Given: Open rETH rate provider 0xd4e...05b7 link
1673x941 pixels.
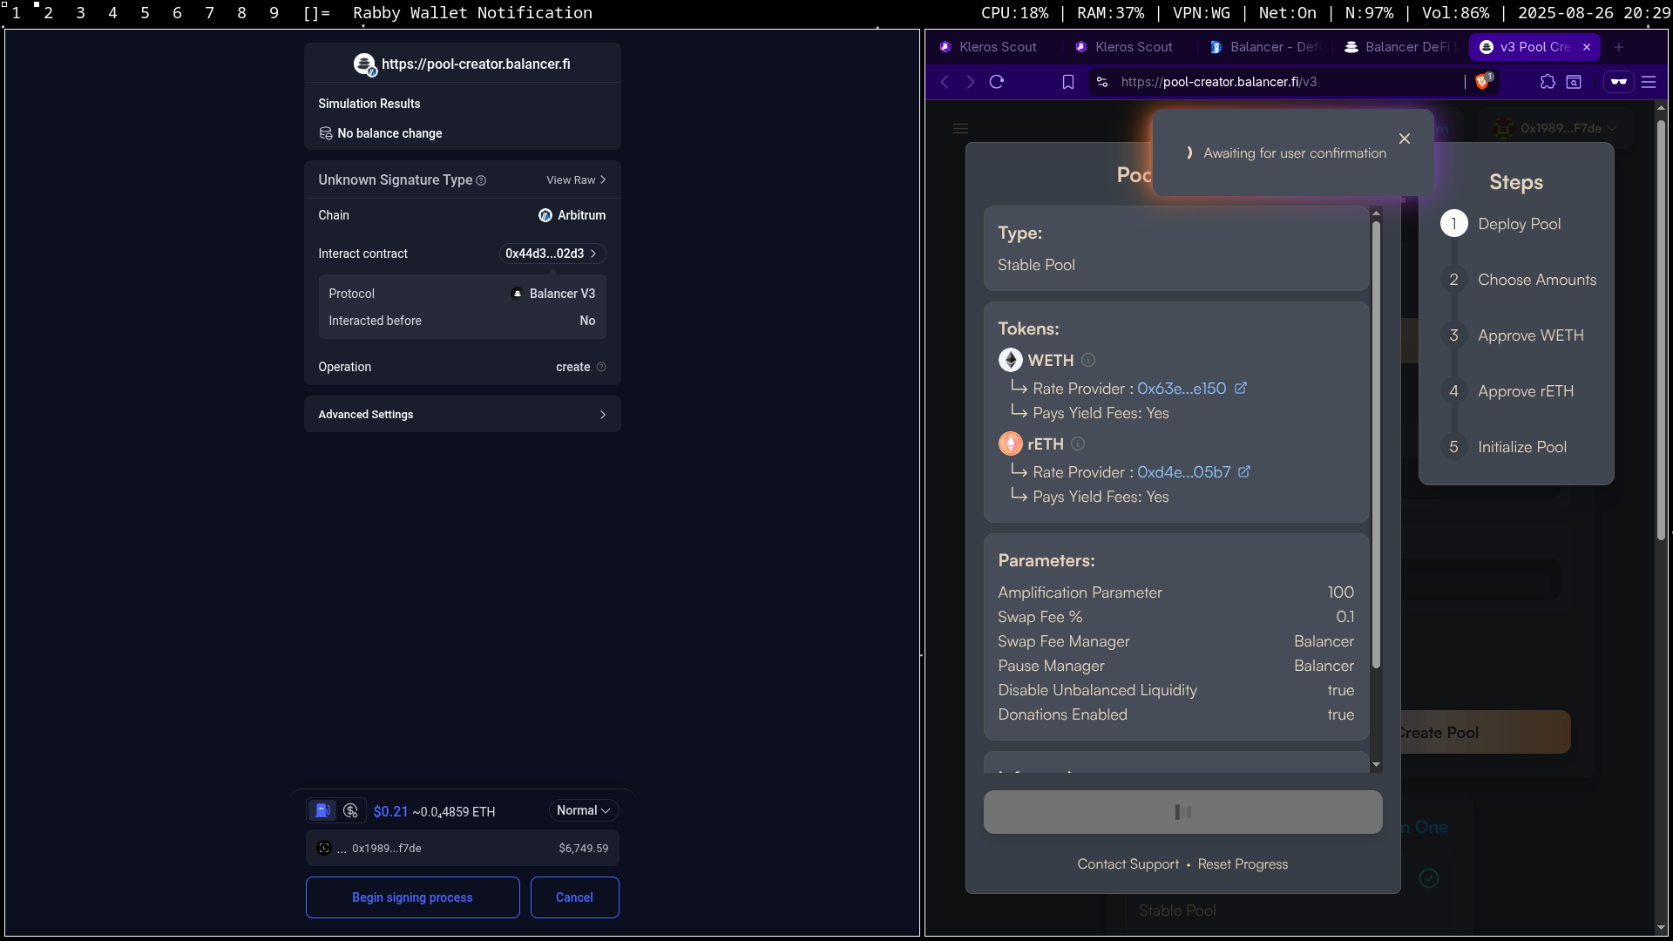Looking at the screenshot, I should coord(1184,472).
